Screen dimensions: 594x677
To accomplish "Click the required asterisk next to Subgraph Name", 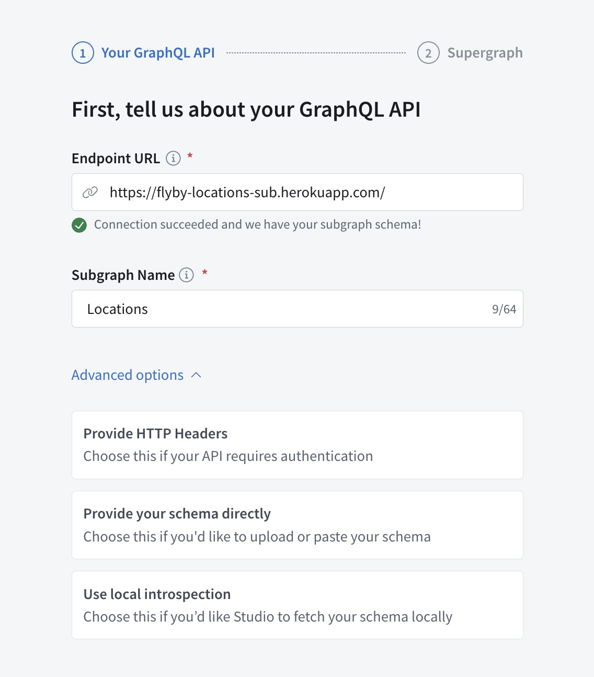I will [204, 273].
